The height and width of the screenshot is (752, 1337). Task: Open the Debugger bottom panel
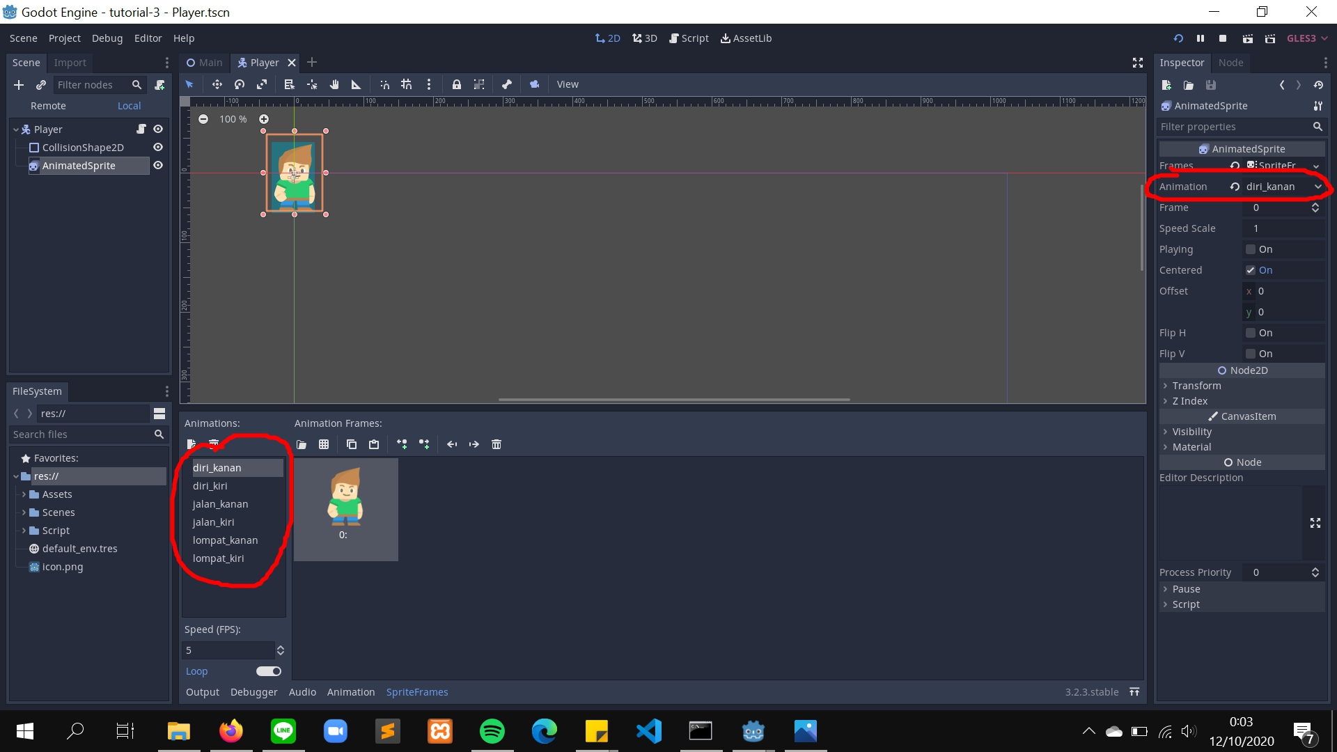253,692
